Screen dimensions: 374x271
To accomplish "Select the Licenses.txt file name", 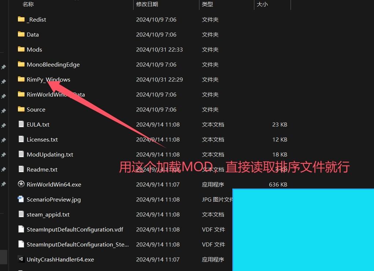I will point(42,139).
